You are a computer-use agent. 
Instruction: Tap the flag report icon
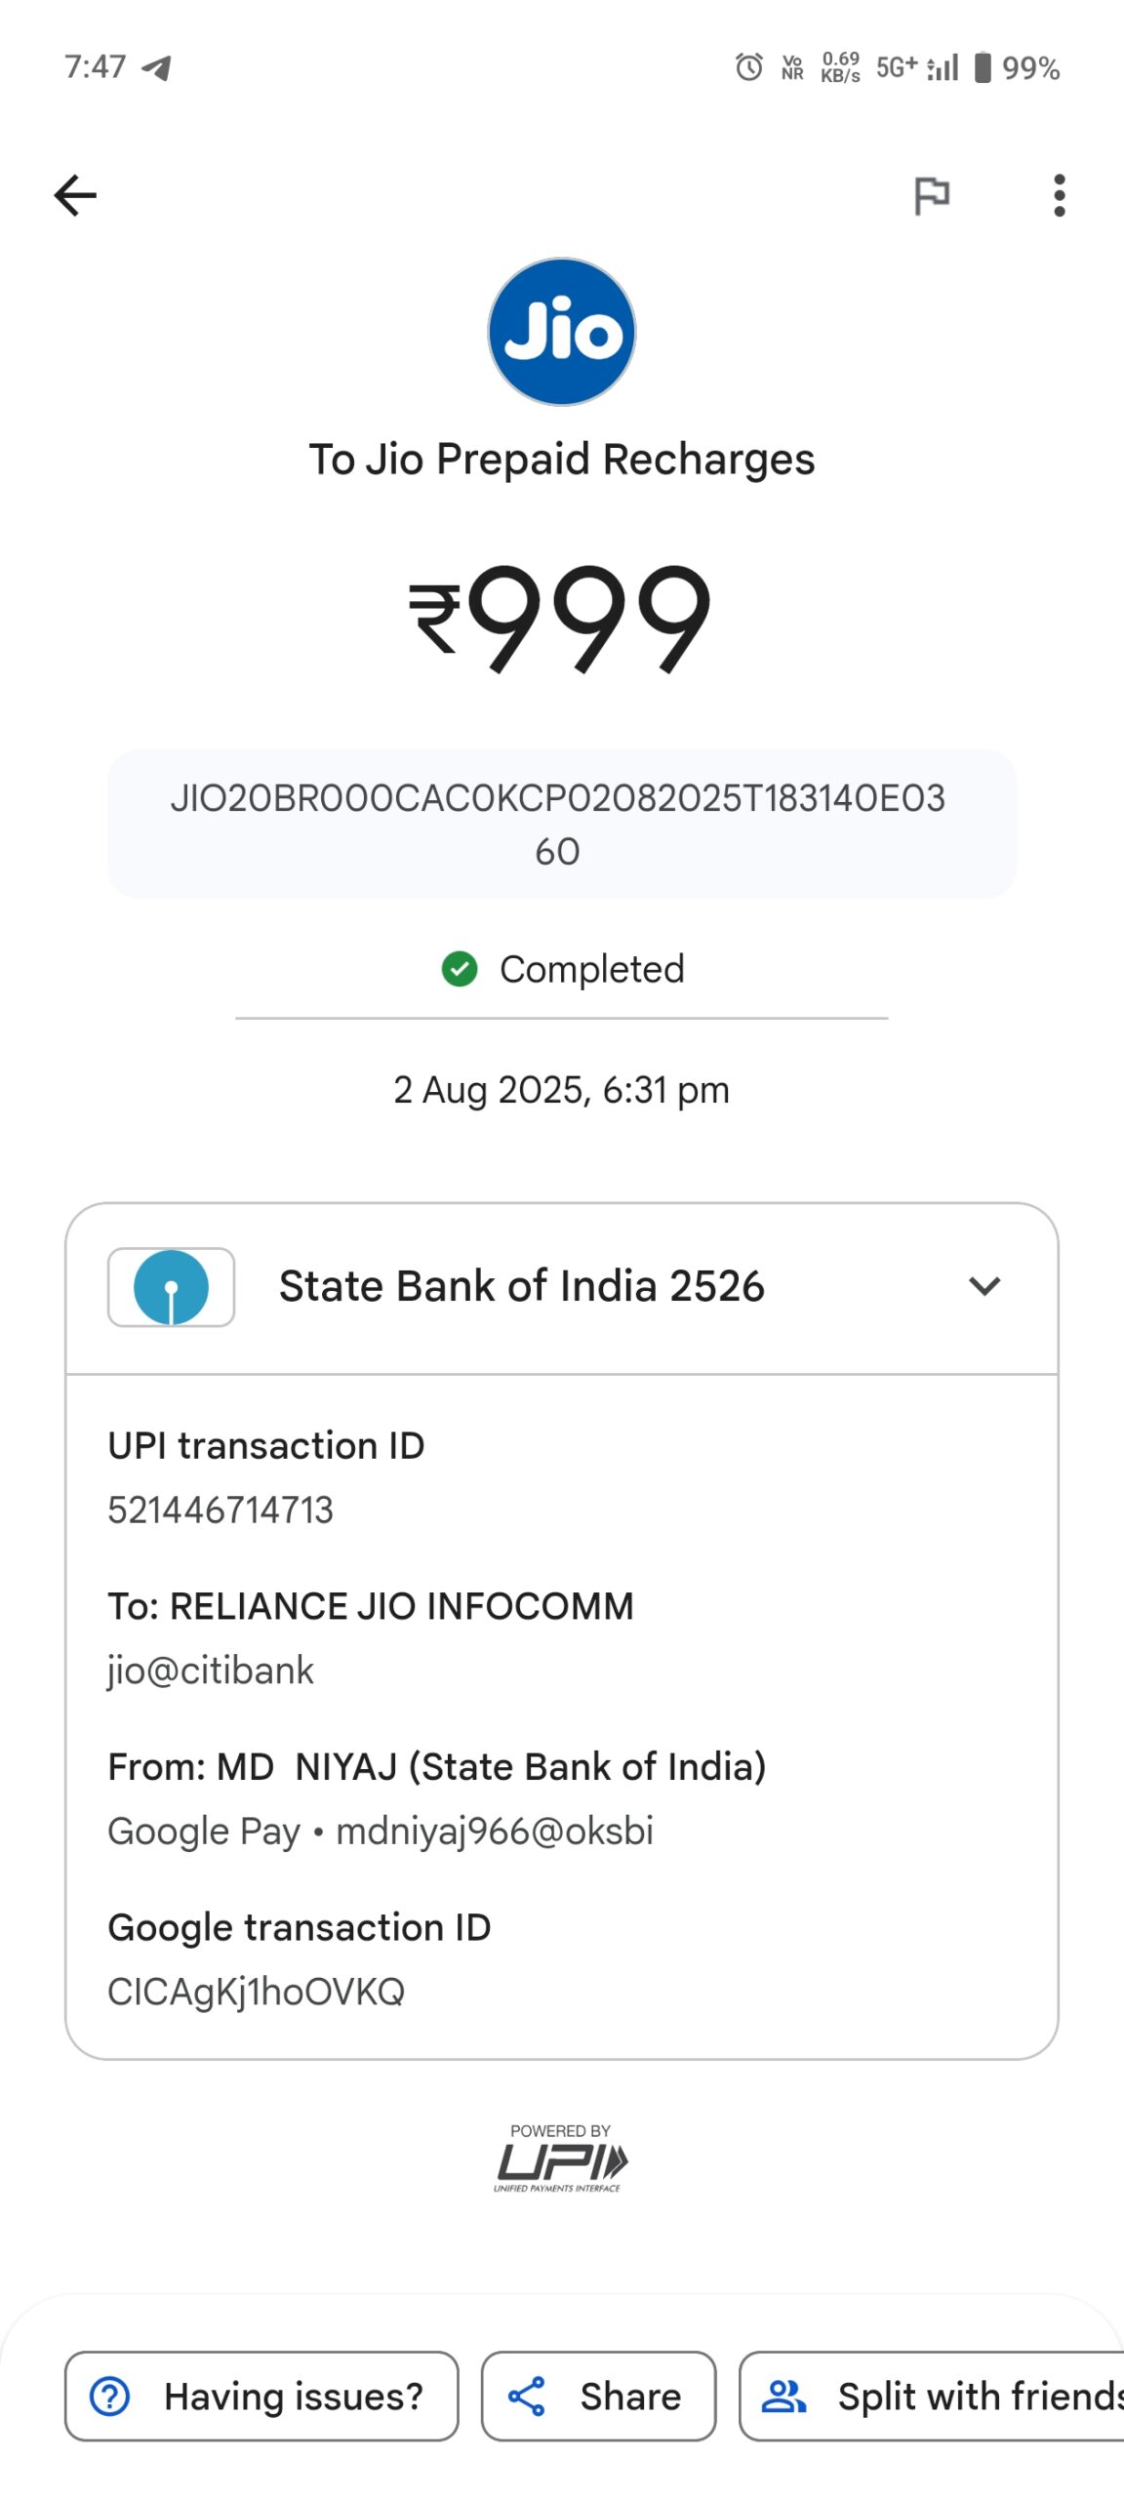pos(931,195)
